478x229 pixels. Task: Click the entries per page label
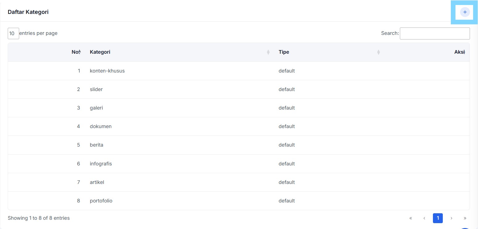(38, 33)
